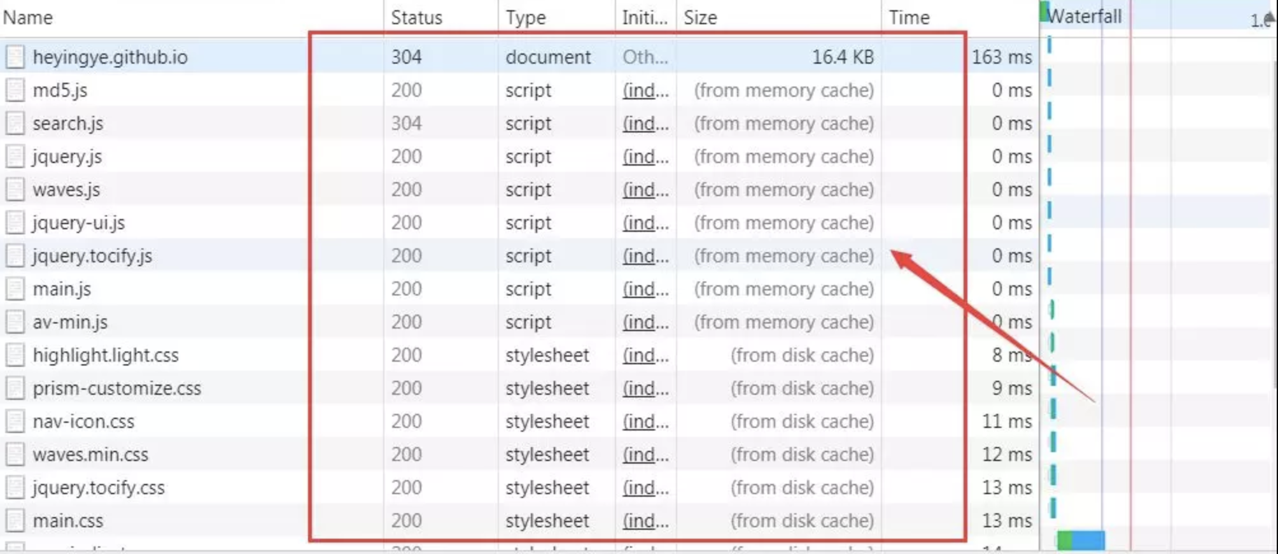Screen dimensions: 1278x554
Task: Click the file icon next to search.js
Action: [15, 124]
